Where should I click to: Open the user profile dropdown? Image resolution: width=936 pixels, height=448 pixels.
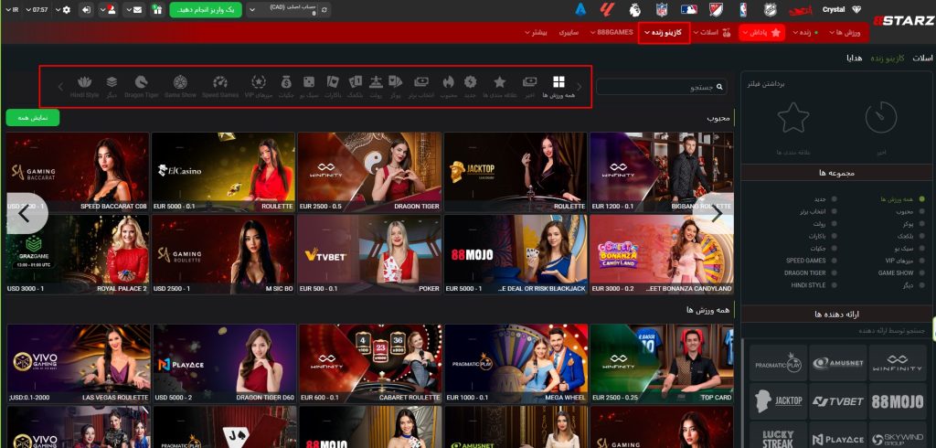[x=108, y=9]
